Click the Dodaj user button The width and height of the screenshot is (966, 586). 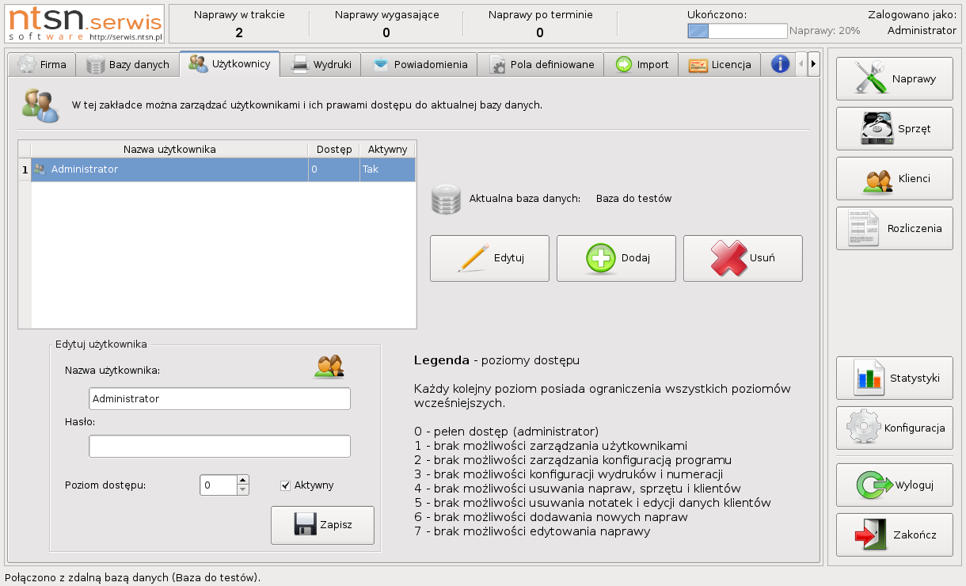pyautogui.click(x=616, y=258)
